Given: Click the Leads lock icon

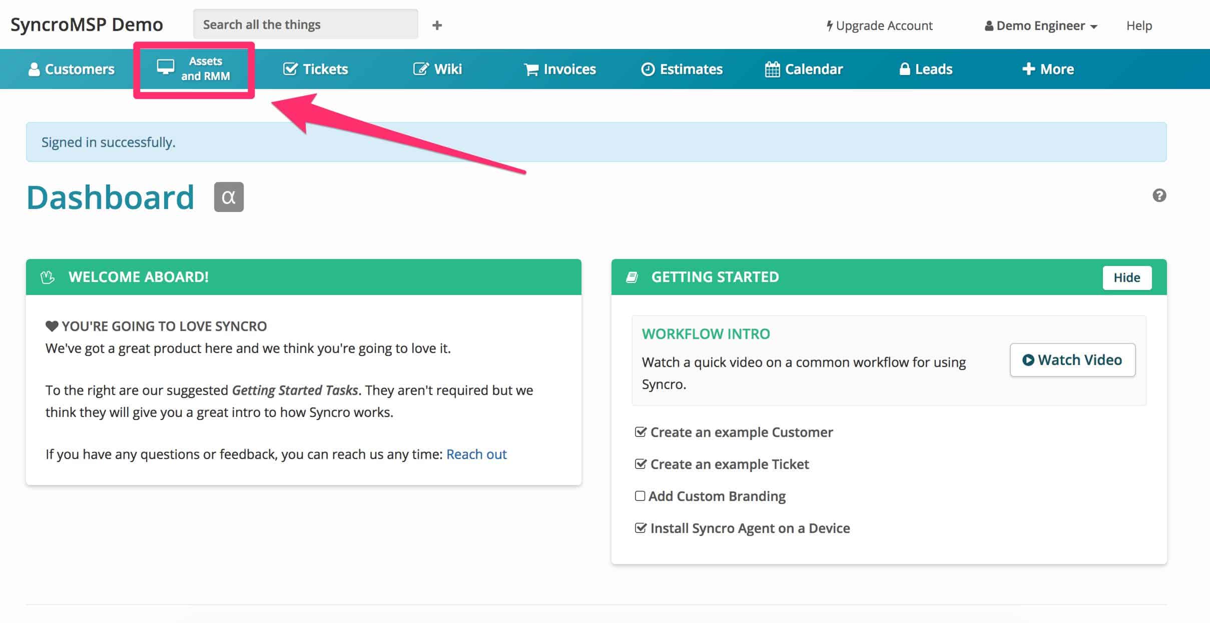Looking at the screenshot, I should tap(904, 69).
